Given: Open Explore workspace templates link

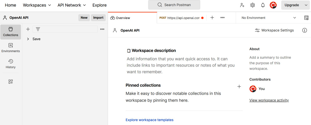Looking at the screenshot, I should (x=150, y=120).
